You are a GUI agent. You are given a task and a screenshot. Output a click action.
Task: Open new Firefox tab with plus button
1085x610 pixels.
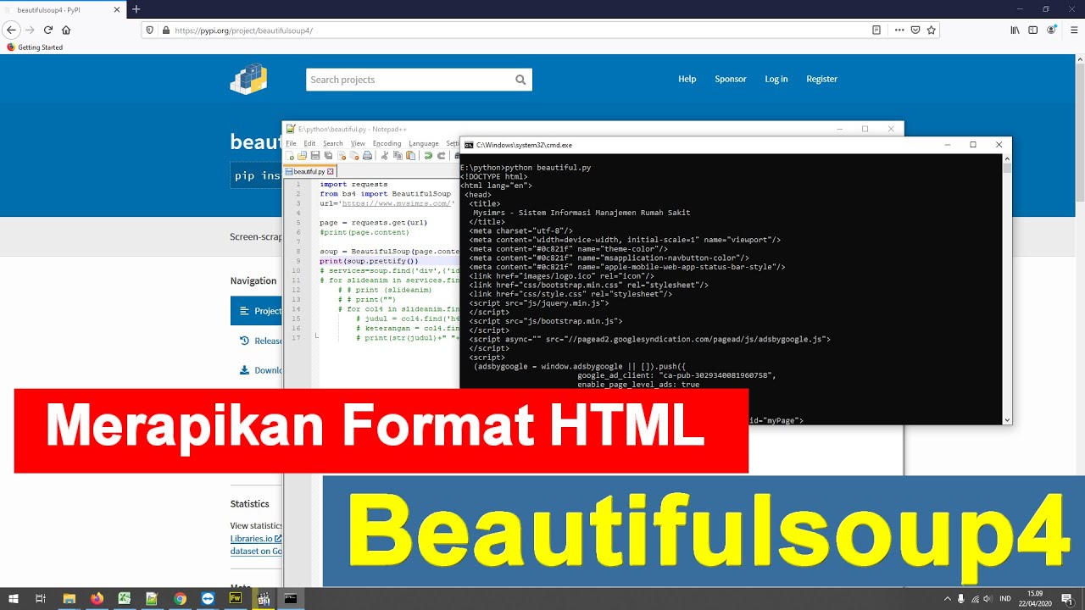pos(136,9)
